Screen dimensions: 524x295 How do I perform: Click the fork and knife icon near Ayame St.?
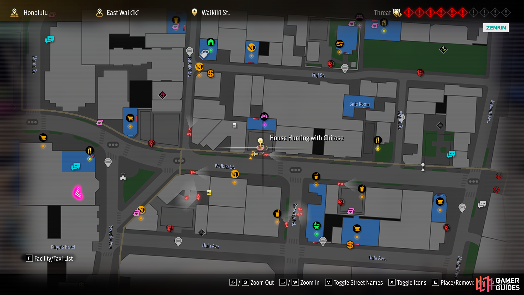tap(378, 140)
